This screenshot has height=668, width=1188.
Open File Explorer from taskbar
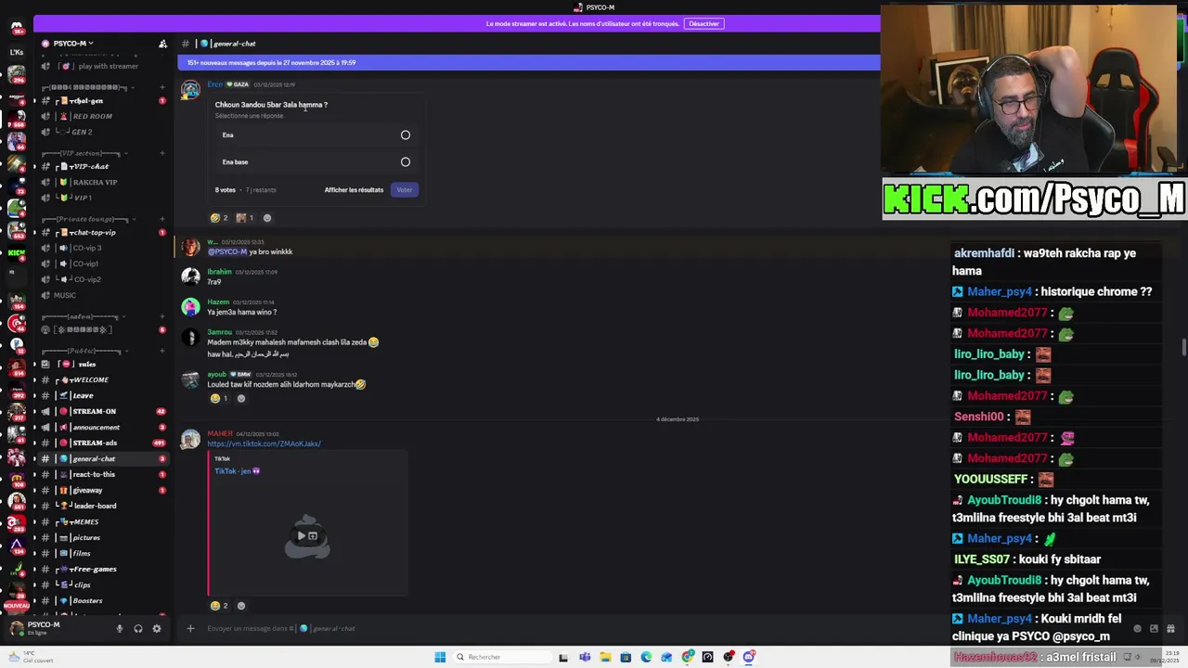(605, 657)
